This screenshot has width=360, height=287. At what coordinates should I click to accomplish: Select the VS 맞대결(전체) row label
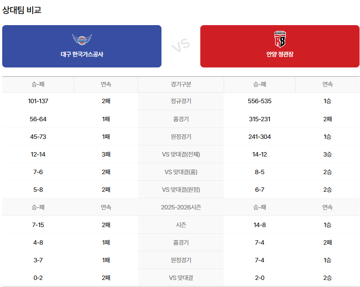point(181,154)
